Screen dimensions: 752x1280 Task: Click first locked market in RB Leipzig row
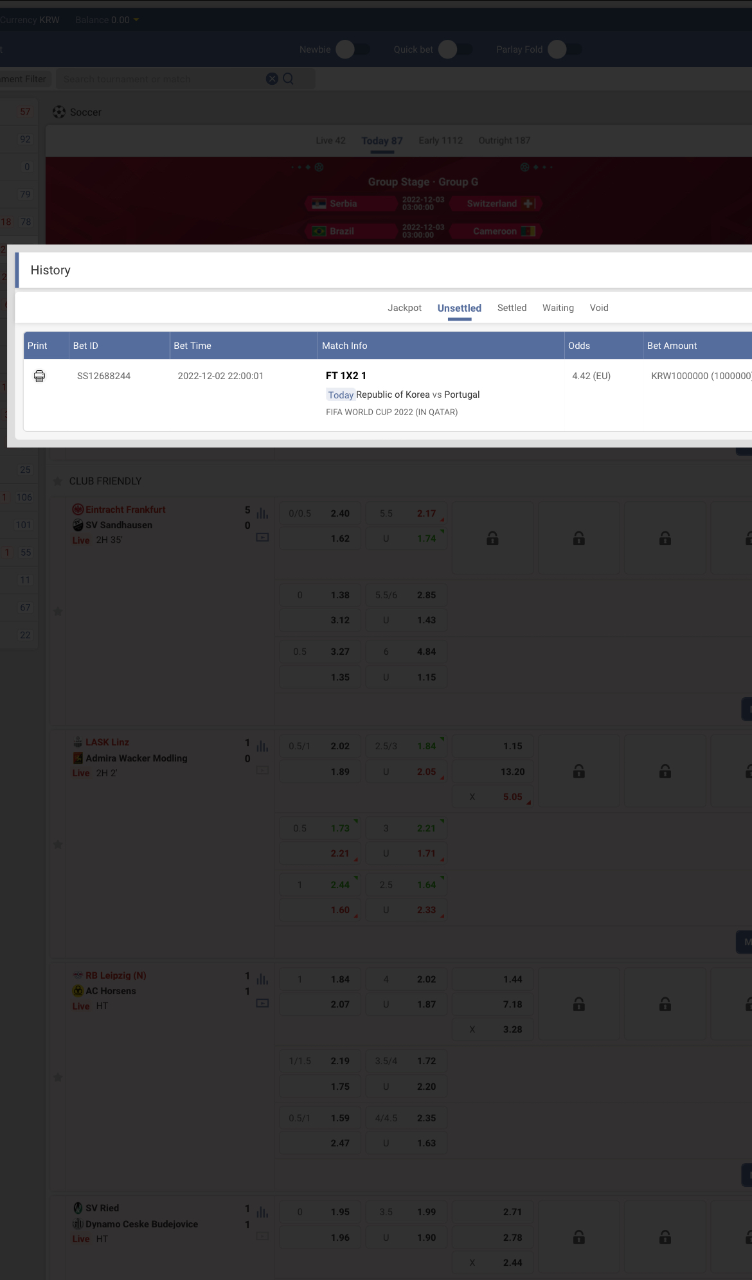coord(579,1004)
